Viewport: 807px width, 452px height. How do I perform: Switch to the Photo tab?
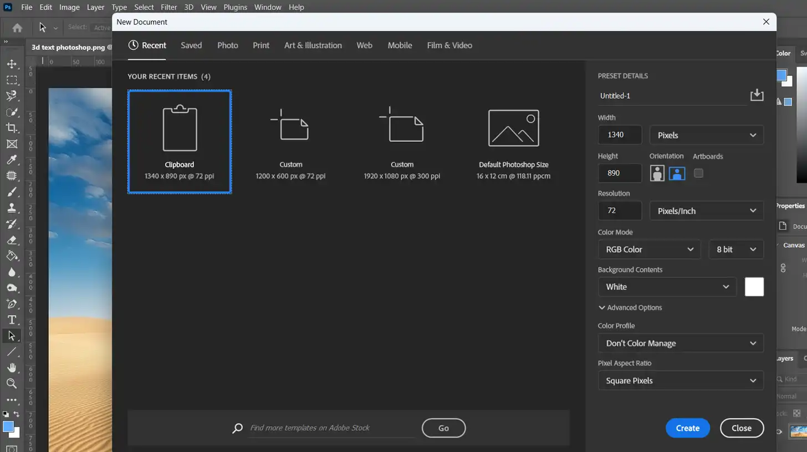point(228,45)
